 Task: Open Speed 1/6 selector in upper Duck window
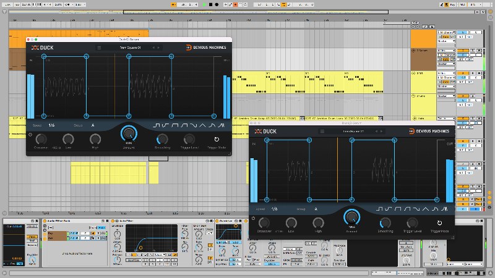pyautogui.click(x=51, y=125)
